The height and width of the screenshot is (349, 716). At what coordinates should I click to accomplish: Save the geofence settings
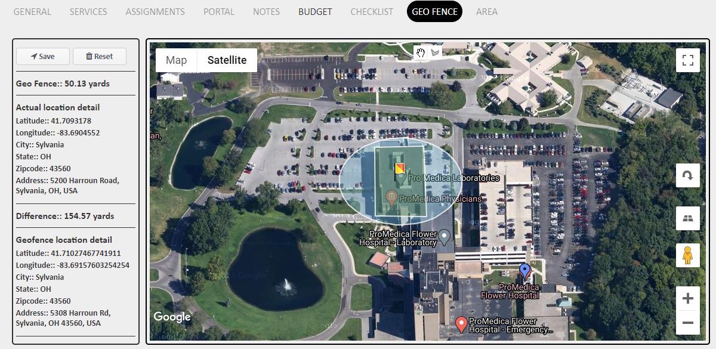pos(42,56)
